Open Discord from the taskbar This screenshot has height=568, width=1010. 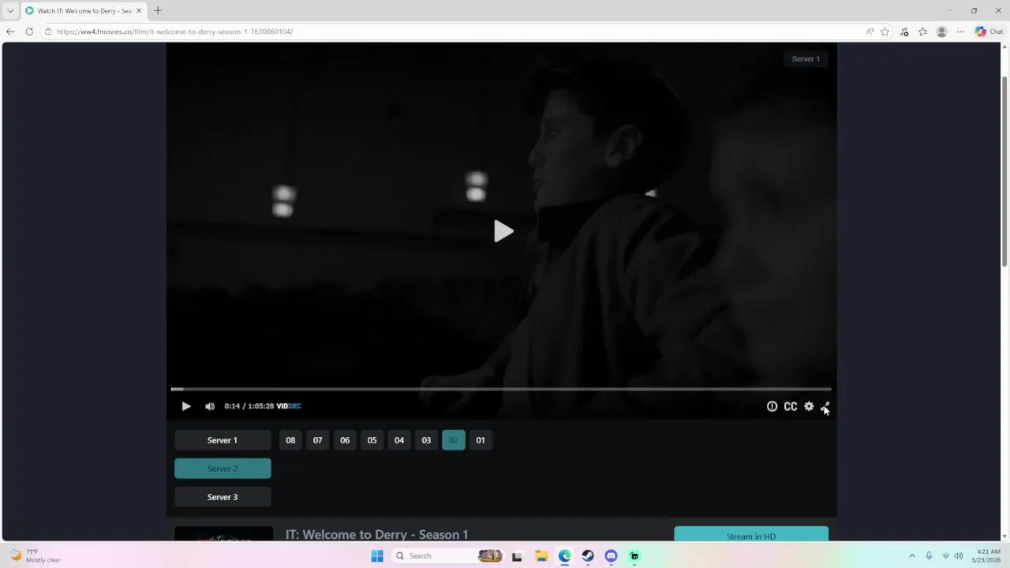tap(611, 556)
